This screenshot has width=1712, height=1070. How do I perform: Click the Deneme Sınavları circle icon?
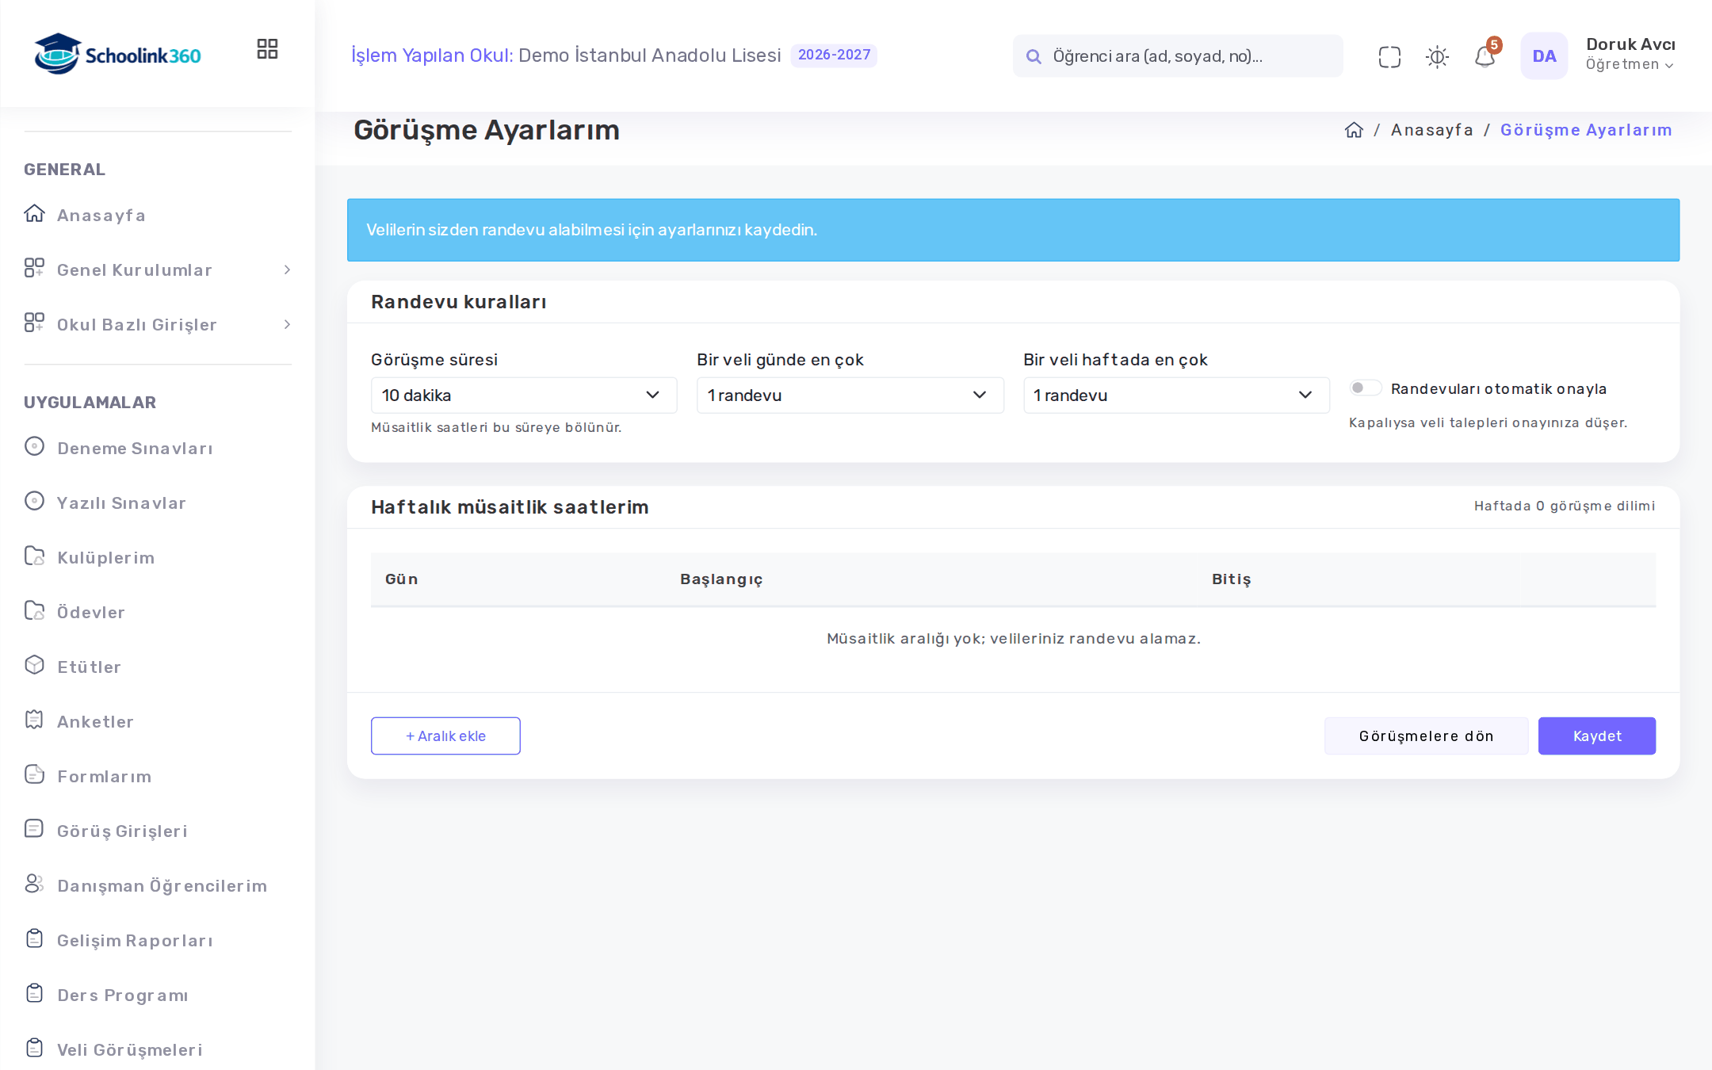[34, 446]
